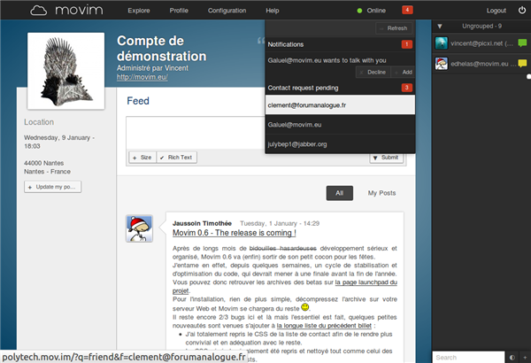Open yellow chat bubble for edhelas@movim.eu
The height and width of the screenshot is (363, 531).
coord(522,64)
